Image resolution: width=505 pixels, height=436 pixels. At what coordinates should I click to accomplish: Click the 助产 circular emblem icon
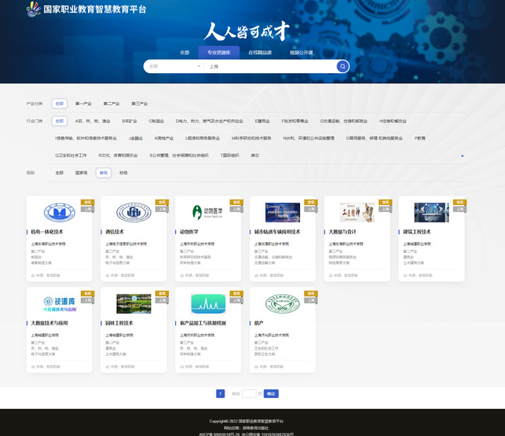click(x=282, y=303)
